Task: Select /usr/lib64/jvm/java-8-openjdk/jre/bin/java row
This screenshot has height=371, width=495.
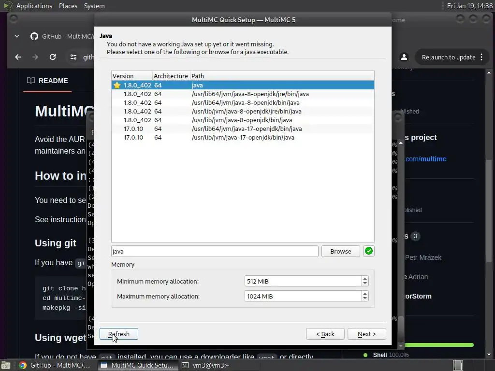Action: tap(243, 94)
